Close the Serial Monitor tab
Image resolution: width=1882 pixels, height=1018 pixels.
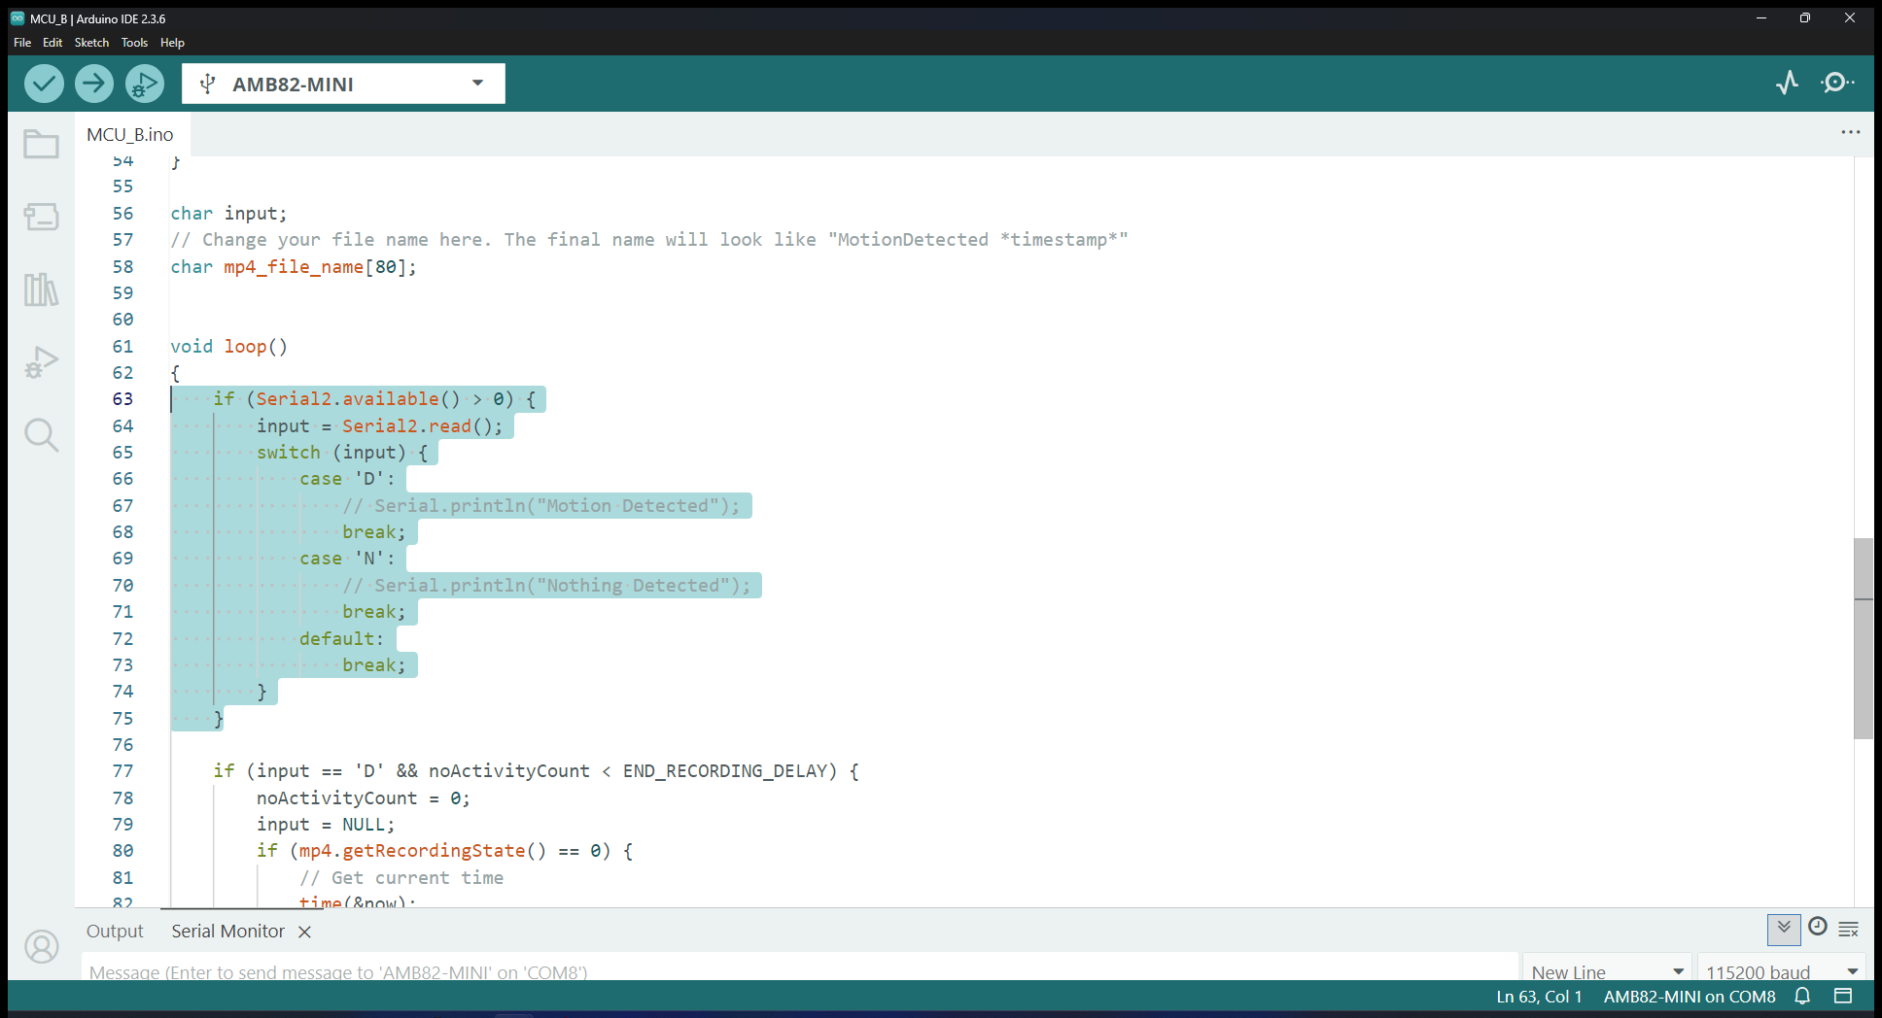304,933
